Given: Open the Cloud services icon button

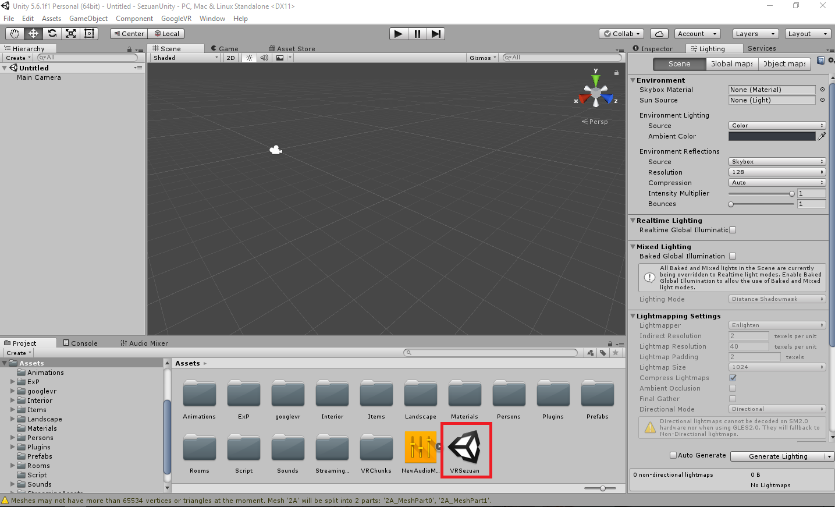Looking at the screenshot, I should pyautogui.click(x=659, y=34).
